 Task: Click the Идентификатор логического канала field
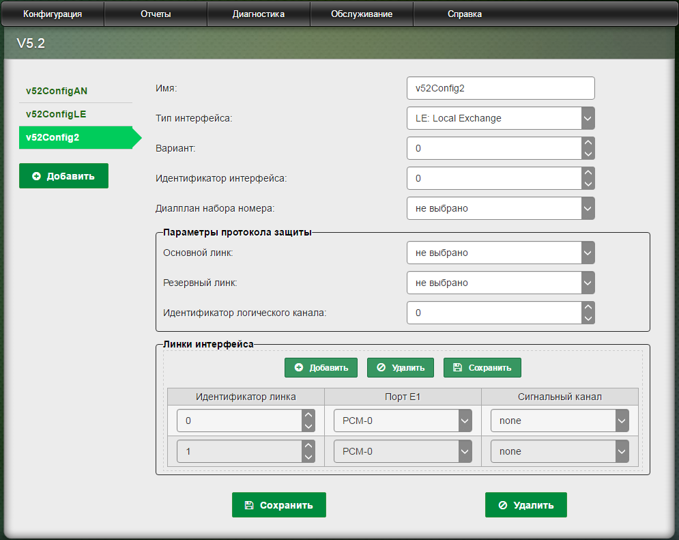(x=494, y=313)
